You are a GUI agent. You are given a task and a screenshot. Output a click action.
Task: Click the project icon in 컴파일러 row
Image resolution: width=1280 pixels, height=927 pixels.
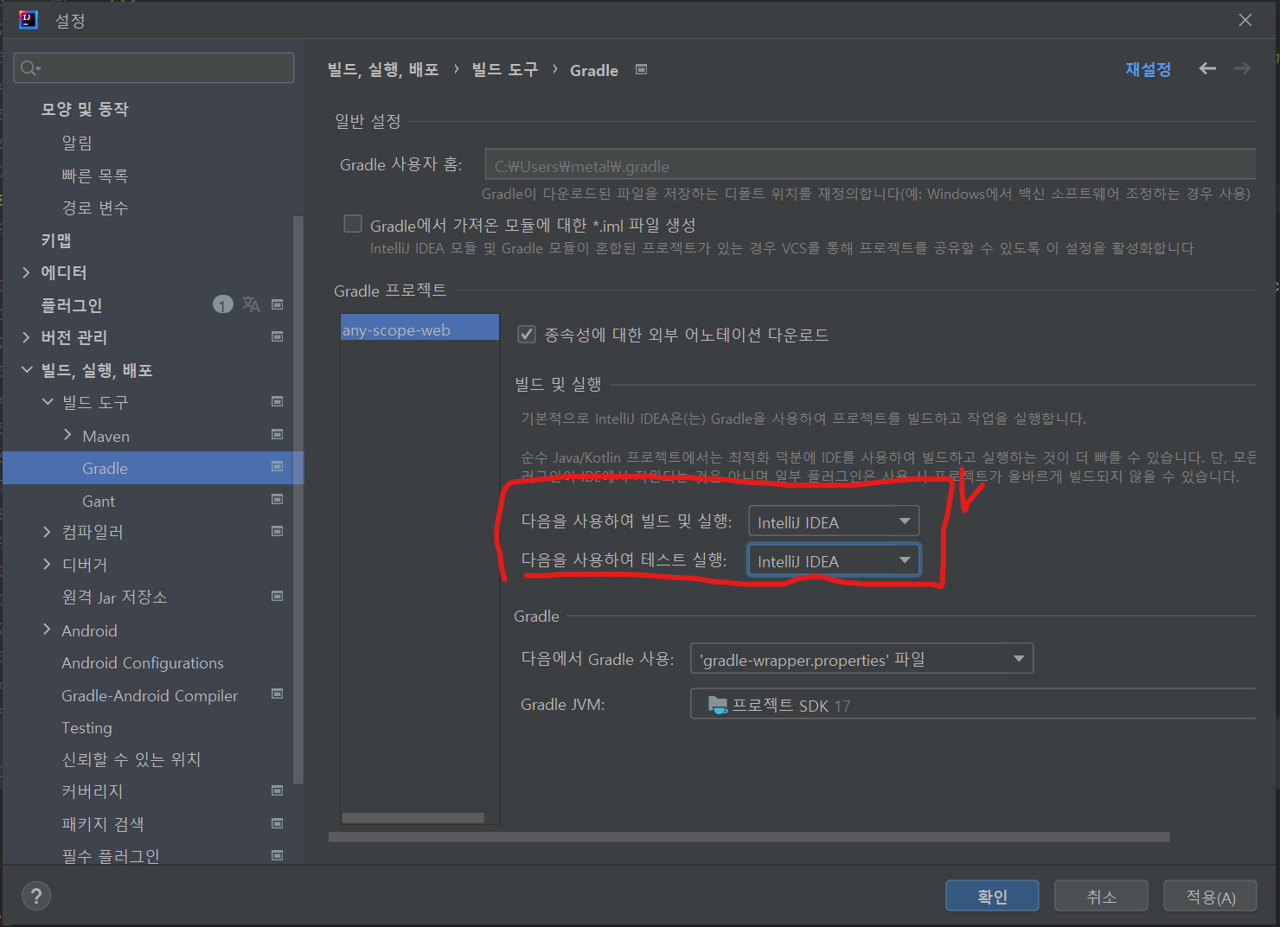tap(278, 531)
